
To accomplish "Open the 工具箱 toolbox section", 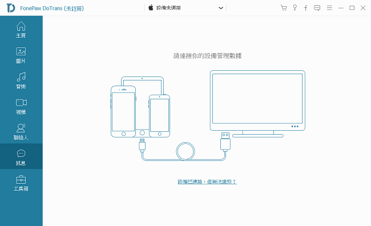I will pos(21,183).
